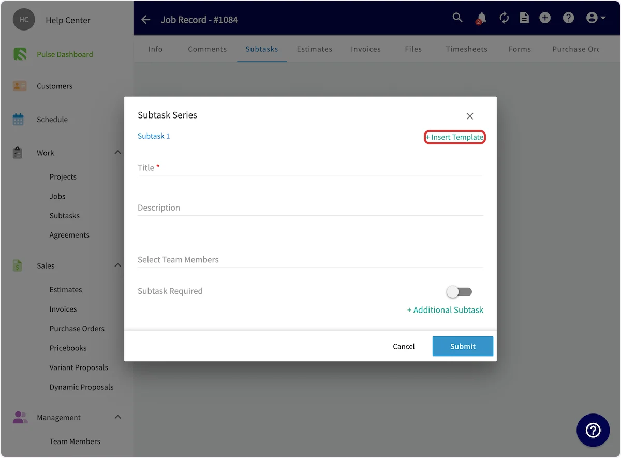Open Invoices in the sidebar
Image resolution: width=621 pixels, height=458 pixels.
point(63,309)
